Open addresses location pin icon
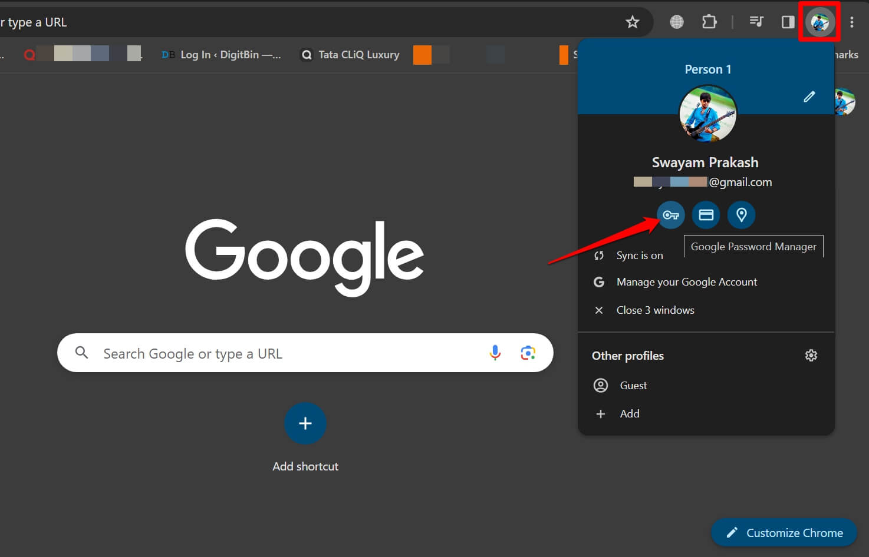This screenshot has height=557, width=869. pyautogui.click(x=741, y=215)
